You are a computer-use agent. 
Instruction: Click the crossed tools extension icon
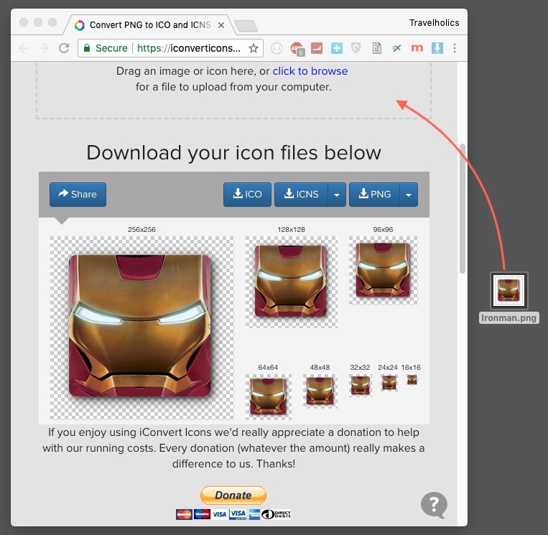(x=396, y=48)
